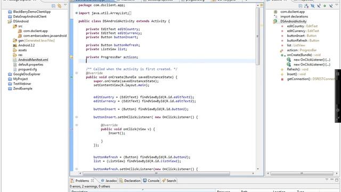Open the Problems view menu arrow

(327, 180)
